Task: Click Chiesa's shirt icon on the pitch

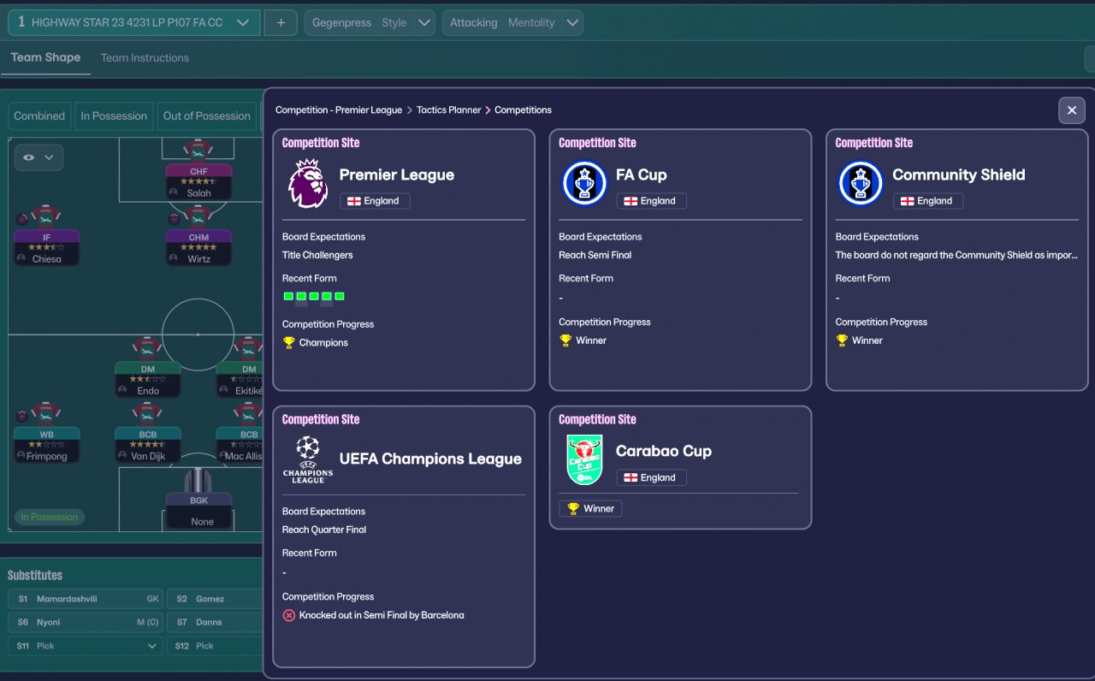Action: pyautogui.click(x=46, y=217)
